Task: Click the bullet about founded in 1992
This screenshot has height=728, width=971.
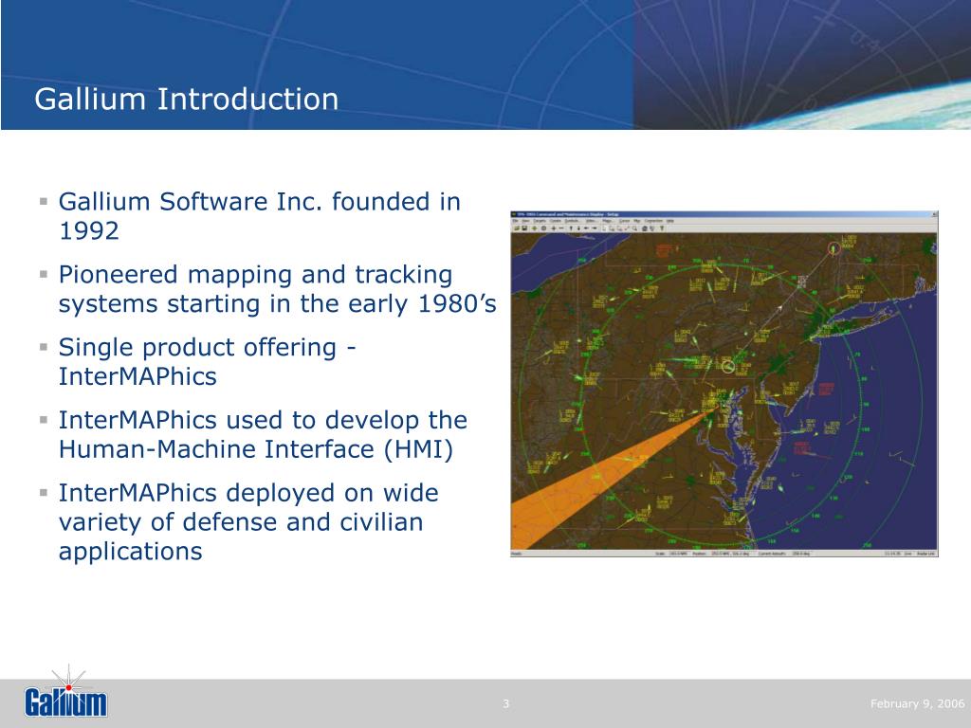Action: coord(260,215)
